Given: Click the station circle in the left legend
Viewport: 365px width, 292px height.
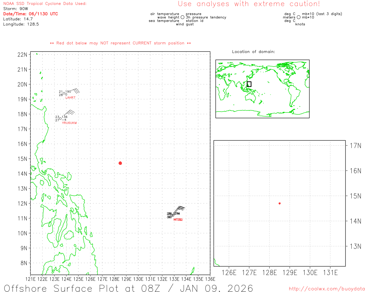Looking at the screenshot, I should coord(182,17).
